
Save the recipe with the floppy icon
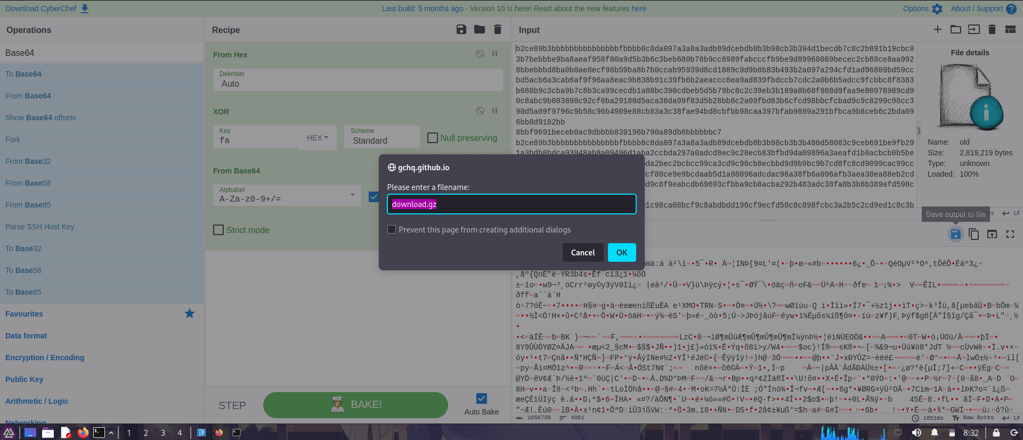[x=461, y=30]
